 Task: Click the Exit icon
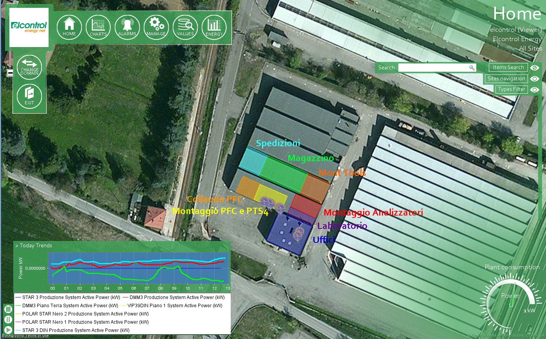[x=29, y=96]
